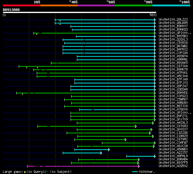Select the query name BB913806
193x174 pixels.
11,10
